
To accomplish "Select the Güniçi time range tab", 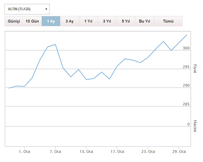I will point(14,21).
